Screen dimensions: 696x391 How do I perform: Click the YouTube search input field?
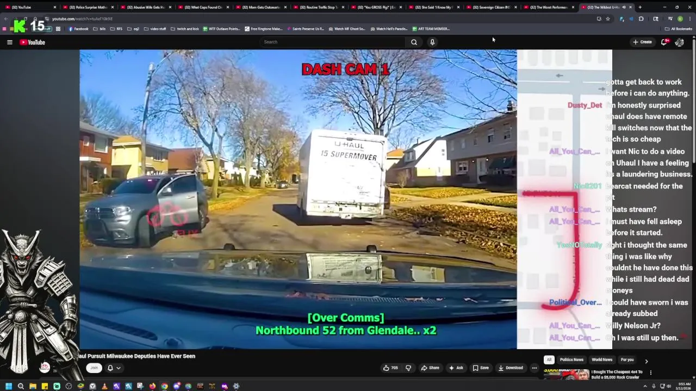point(332,42)
